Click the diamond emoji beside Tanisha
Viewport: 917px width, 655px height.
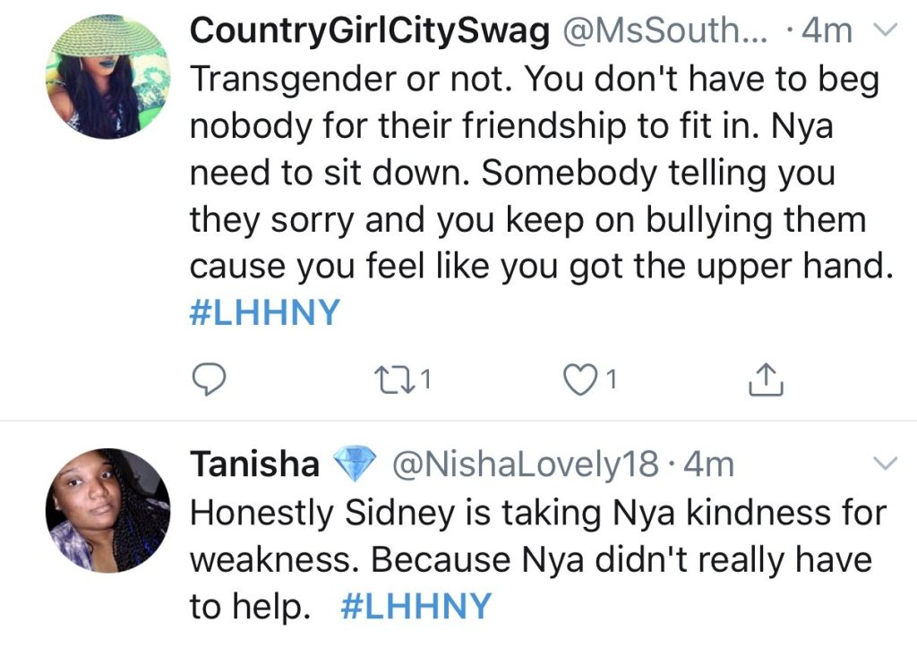355,464
